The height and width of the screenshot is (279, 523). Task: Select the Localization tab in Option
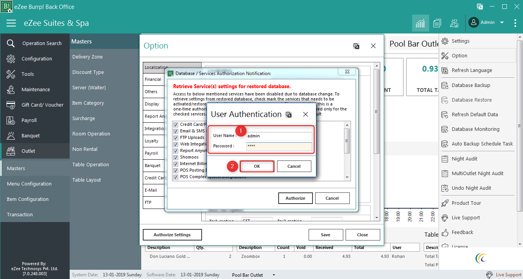(x=172, y=67)
